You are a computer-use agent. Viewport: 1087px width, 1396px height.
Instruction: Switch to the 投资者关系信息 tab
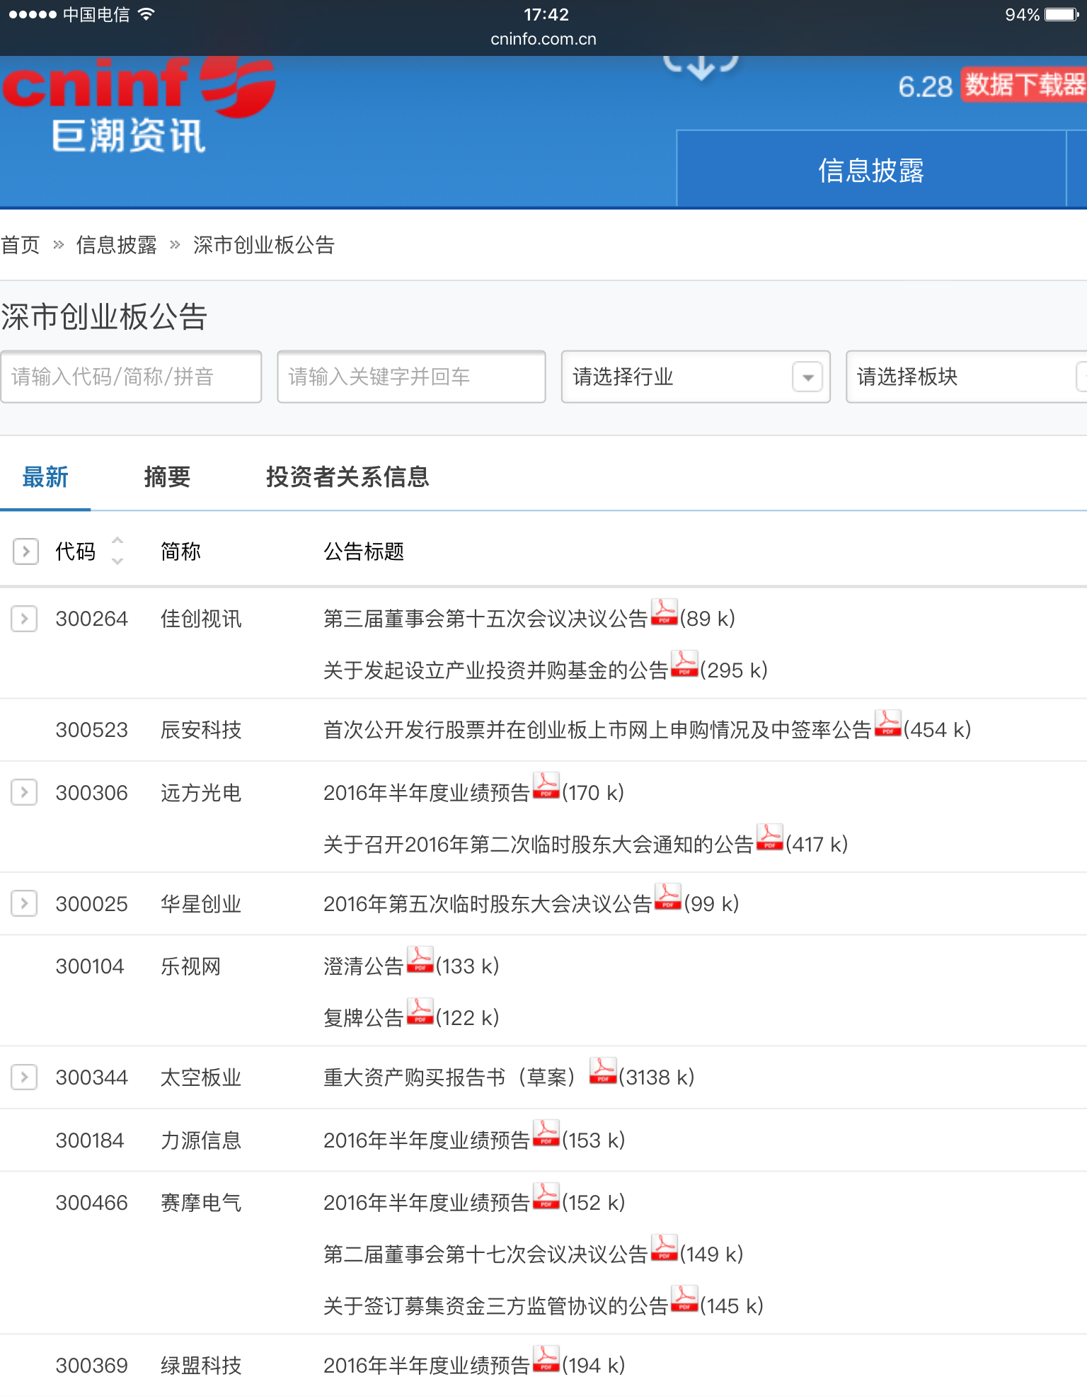point(347,477)
